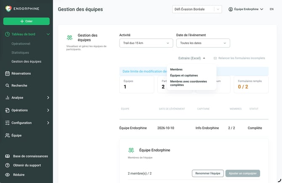Click the Équipe Endorphine table row name

[133, 128]
